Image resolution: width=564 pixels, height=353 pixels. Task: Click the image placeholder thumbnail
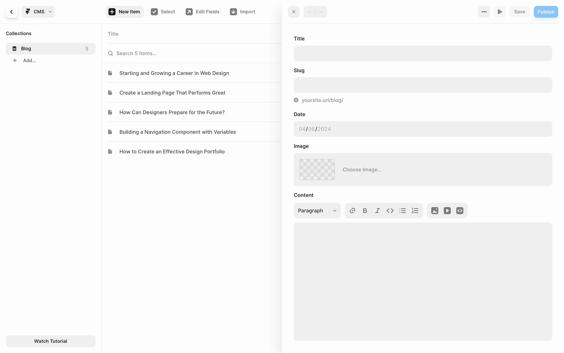[x=317, y=169]
